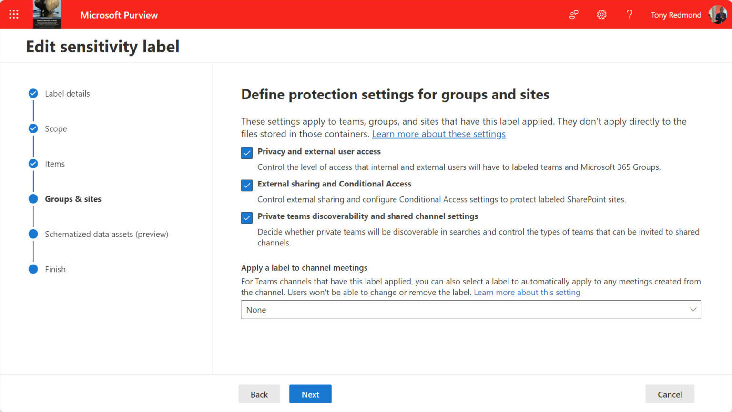Select the Scope step in the sidebar

click(56, 128)
